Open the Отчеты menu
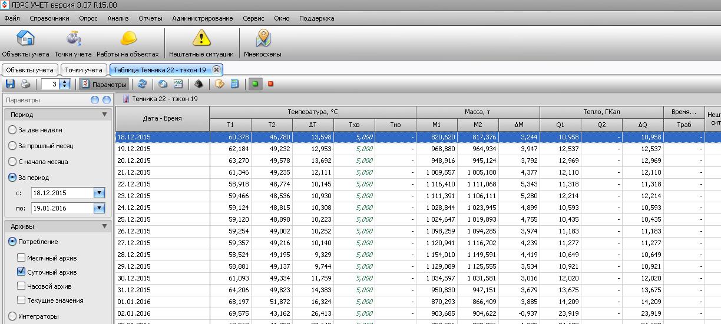 pyautogui.click(x=150, y=18)
